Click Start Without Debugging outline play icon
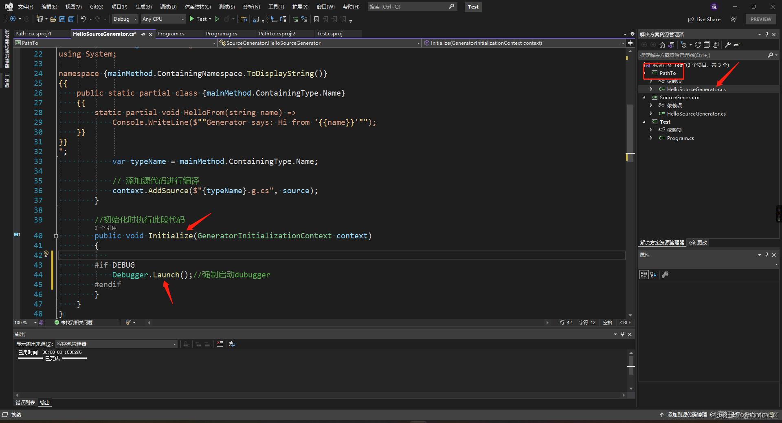 (217, 19)
